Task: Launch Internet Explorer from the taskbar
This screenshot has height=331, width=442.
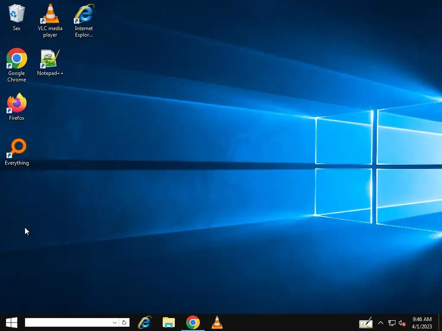Action: (145, 322)
